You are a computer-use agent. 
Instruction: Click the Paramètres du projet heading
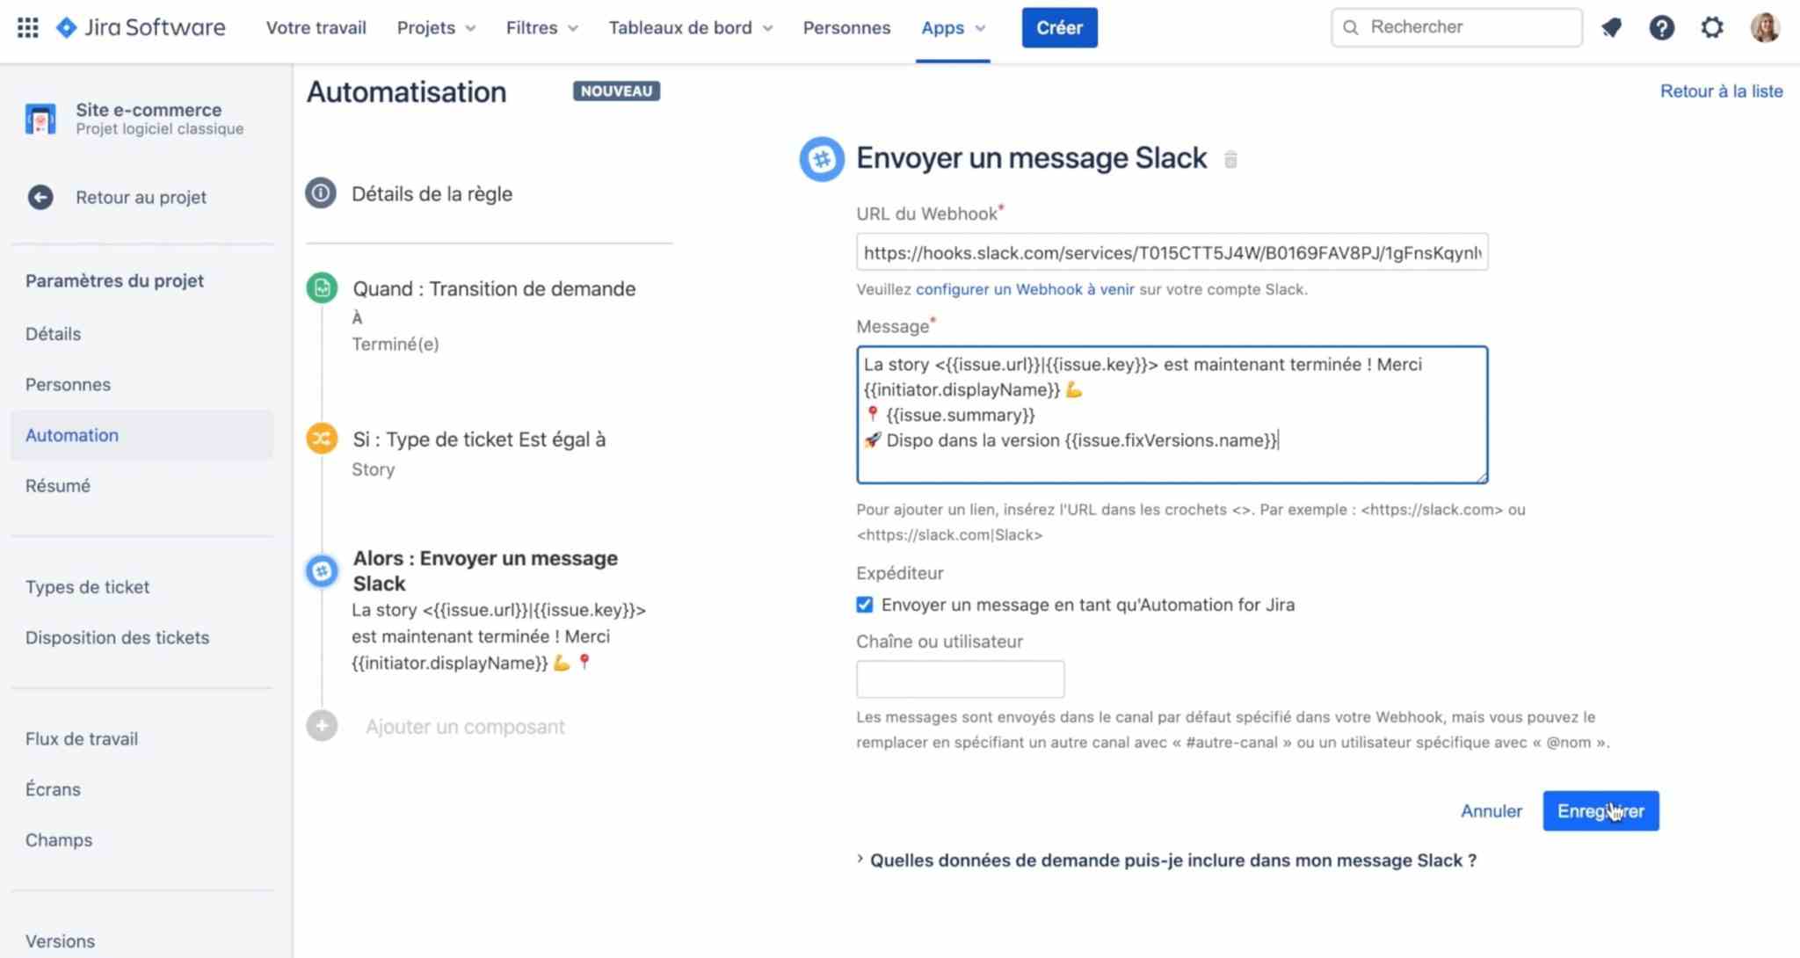tap(114, 280)
